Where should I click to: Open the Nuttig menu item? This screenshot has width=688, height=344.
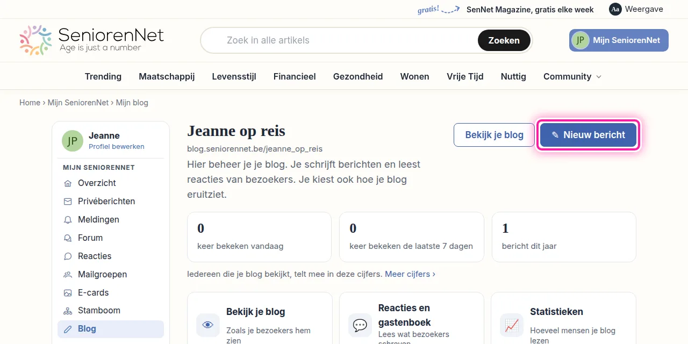513,76
